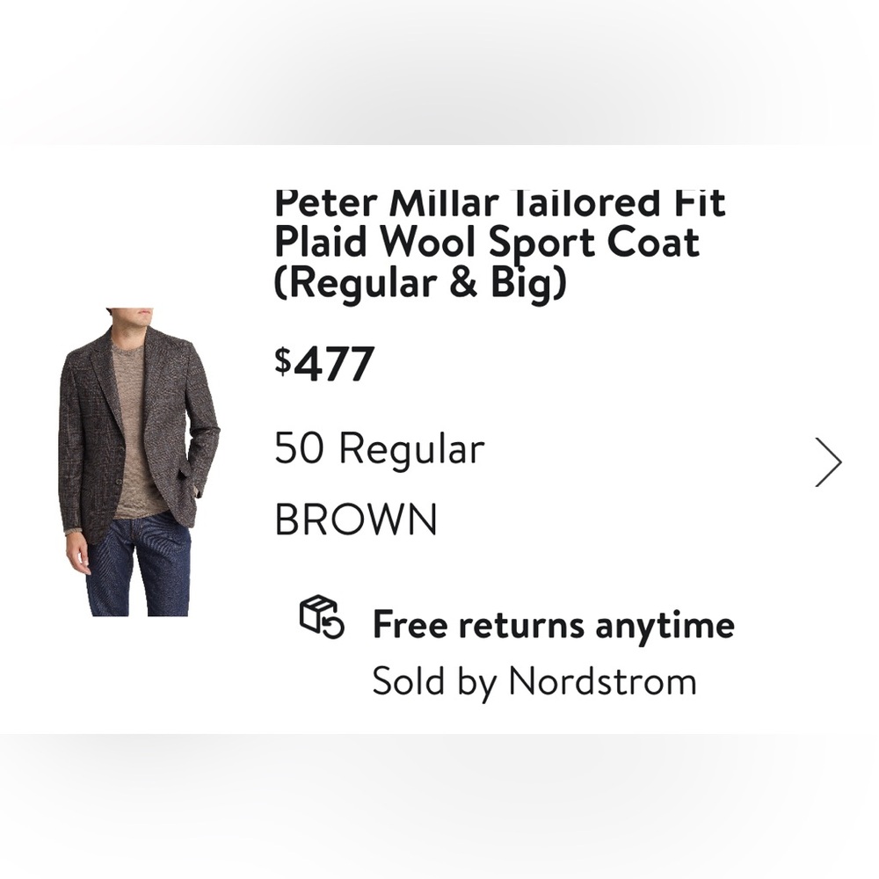The image size is (879, 879).
Task: Click Free returns anytime text
Action: [553, 624]
